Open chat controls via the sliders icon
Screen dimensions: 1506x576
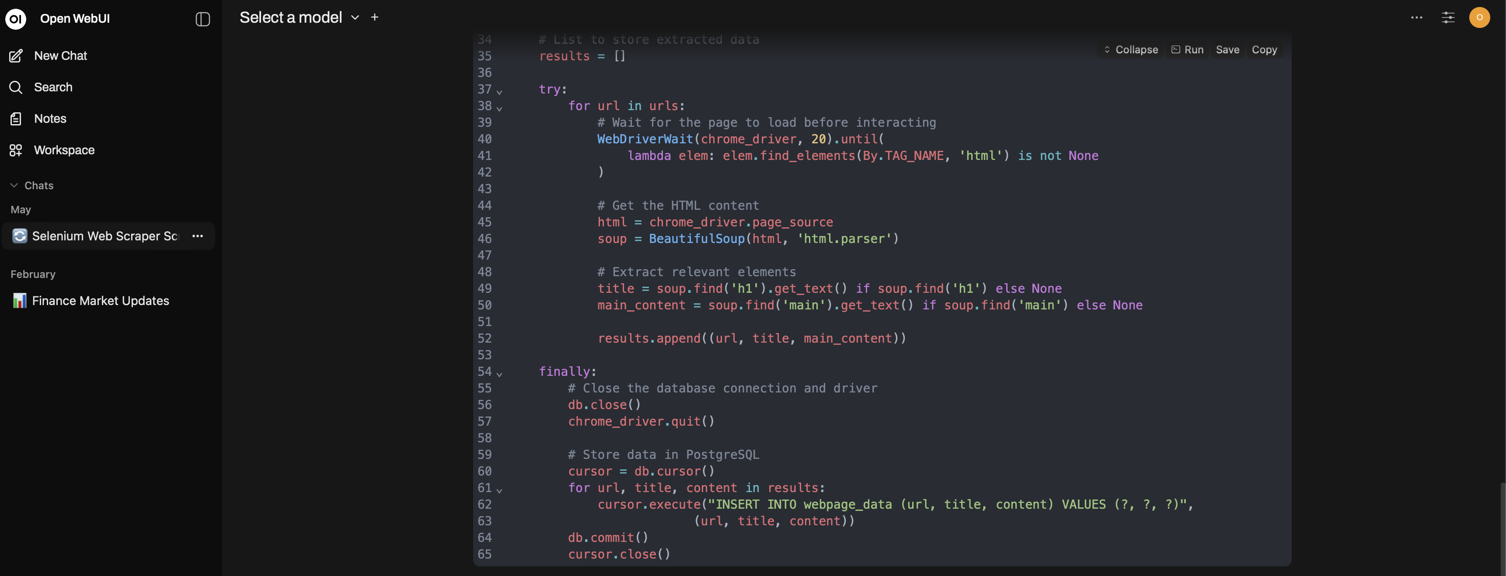click(x=1449, y=17)
